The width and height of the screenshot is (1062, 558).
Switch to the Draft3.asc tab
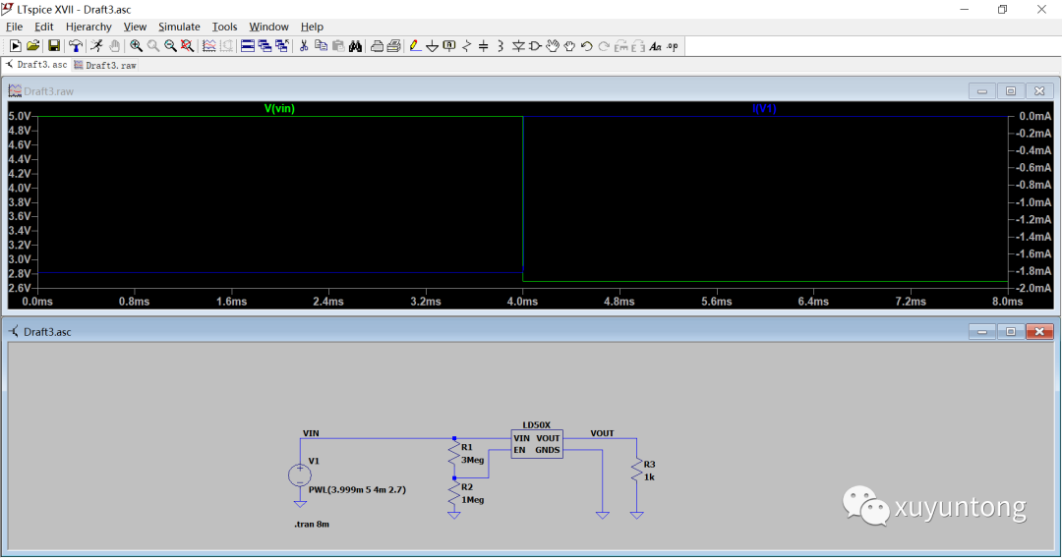37,65
